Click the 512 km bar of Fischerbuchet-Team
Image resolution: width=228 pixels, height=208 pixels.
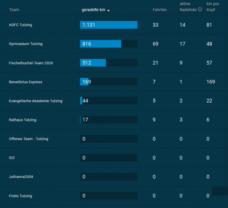coord(109,63)
